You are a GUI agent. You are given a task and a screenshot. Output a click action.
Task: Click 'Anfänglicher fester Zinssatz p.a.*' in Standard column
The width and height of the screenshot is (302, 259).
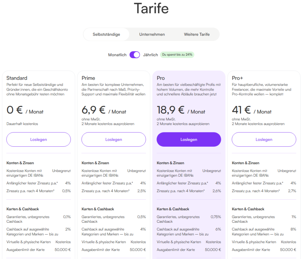(x=32, y=183)
